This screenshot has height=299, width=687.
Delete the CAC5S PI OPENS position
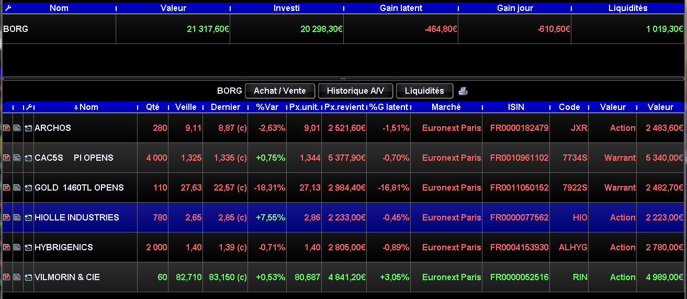[7, 158]
